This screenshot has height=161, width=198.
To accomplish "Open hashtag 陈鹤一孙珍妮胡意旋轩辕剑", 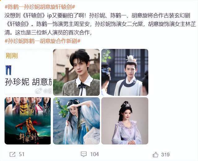I will [40, 7].
